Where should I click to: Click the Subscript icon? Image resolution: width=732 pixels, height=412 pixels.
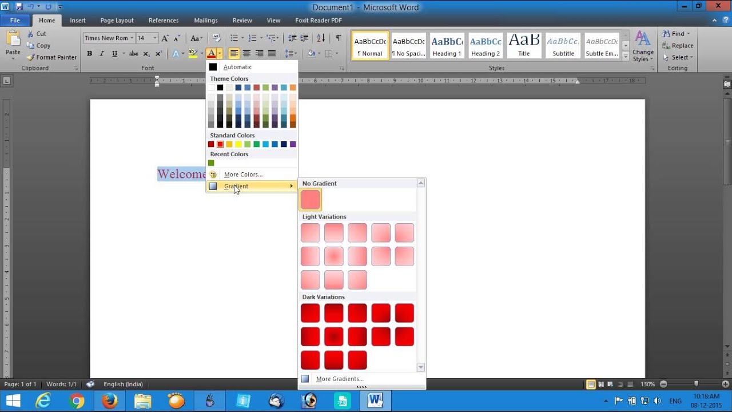point(146,54)
